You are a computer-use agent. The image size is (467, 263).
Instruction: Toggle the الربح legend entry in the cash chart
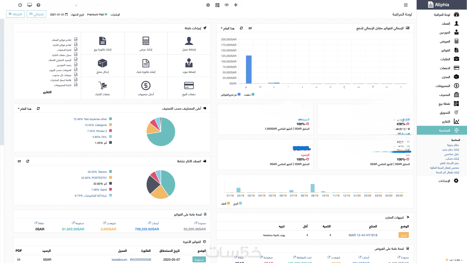[238, 204]
